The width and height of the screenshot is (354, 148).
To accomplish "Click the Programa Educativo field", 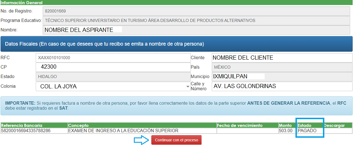I will pyautogui.click(x=196, y=20).
